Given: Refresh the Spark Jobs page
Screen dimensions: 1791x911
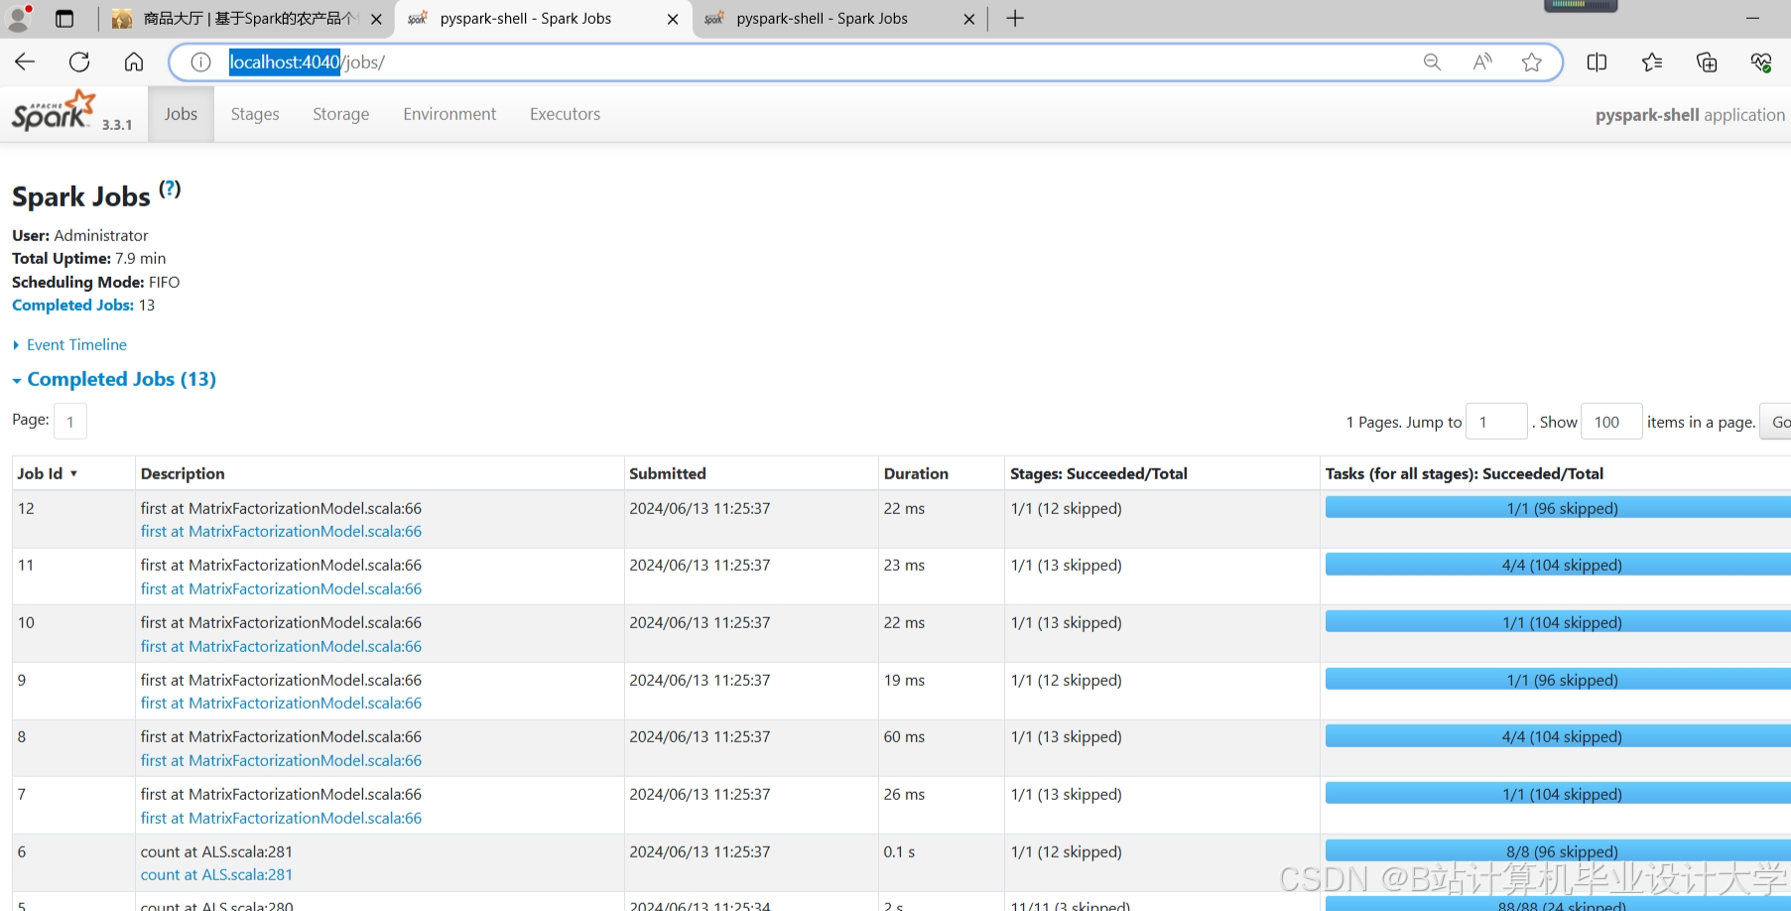Looking at the screenshot, I should [79, 62].
